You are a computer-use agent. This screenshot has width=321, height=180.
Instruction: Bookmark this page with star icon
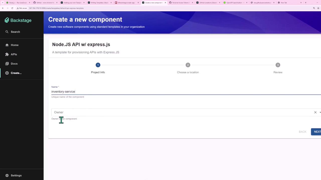coord(318,8)
